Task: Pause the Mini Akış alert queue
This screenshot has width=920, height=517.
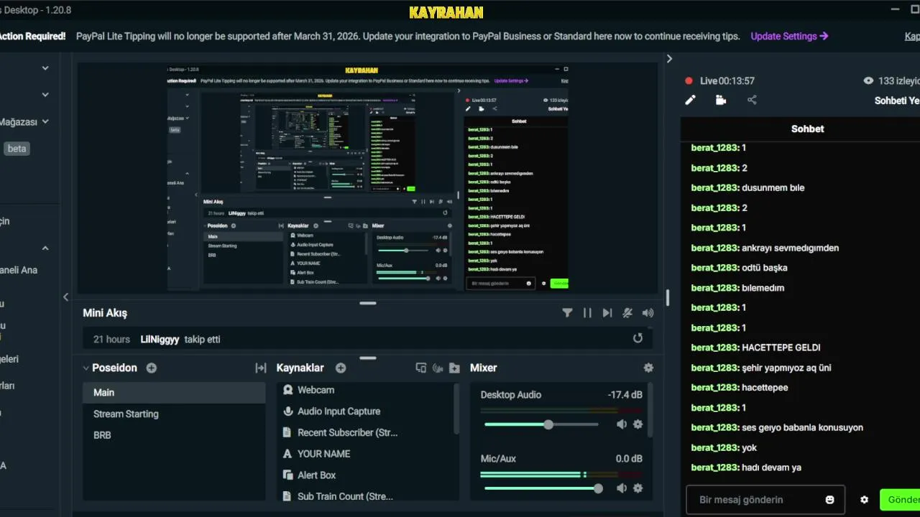Action: (587, 312)
